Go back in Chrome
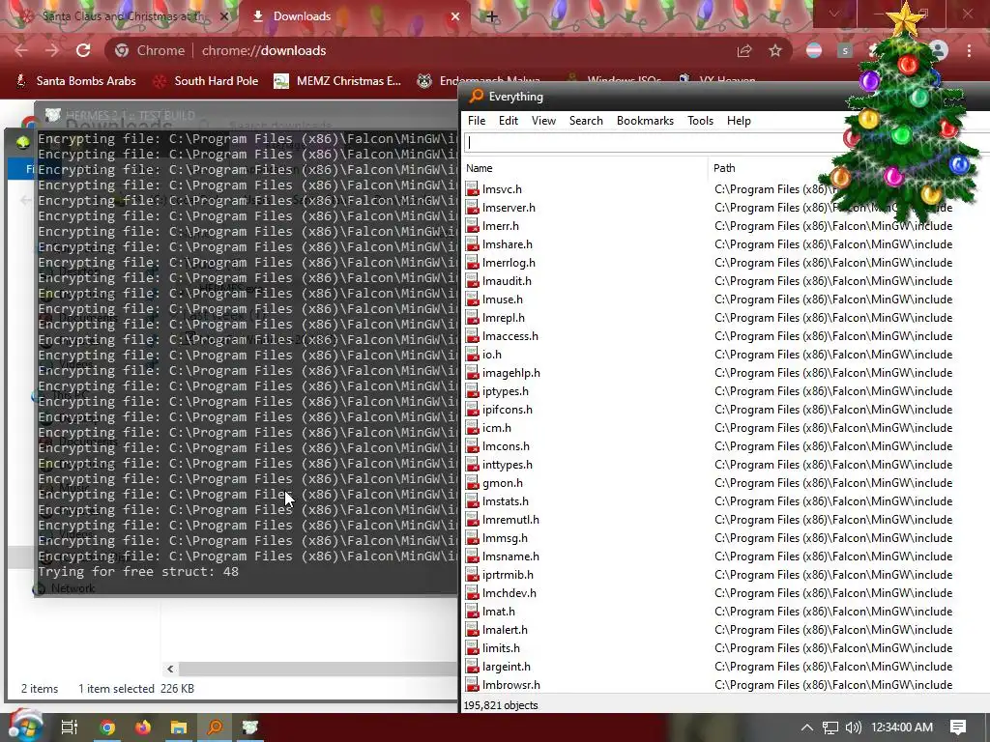Screen dimensions: 990x742 pos(21,50)
